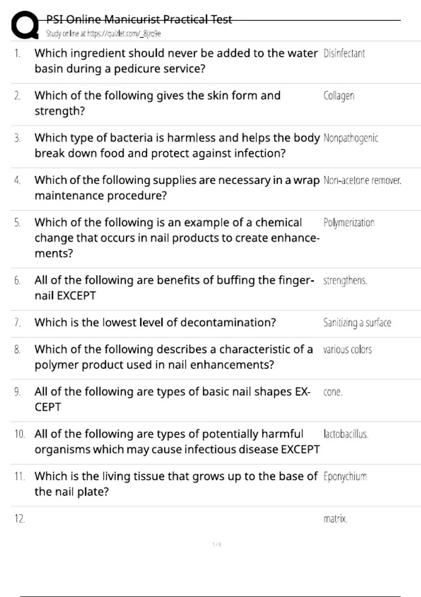Screen dimensions: 421x597
Task: Click the answer 'Non-acetone remover.'
Action: 362,181
